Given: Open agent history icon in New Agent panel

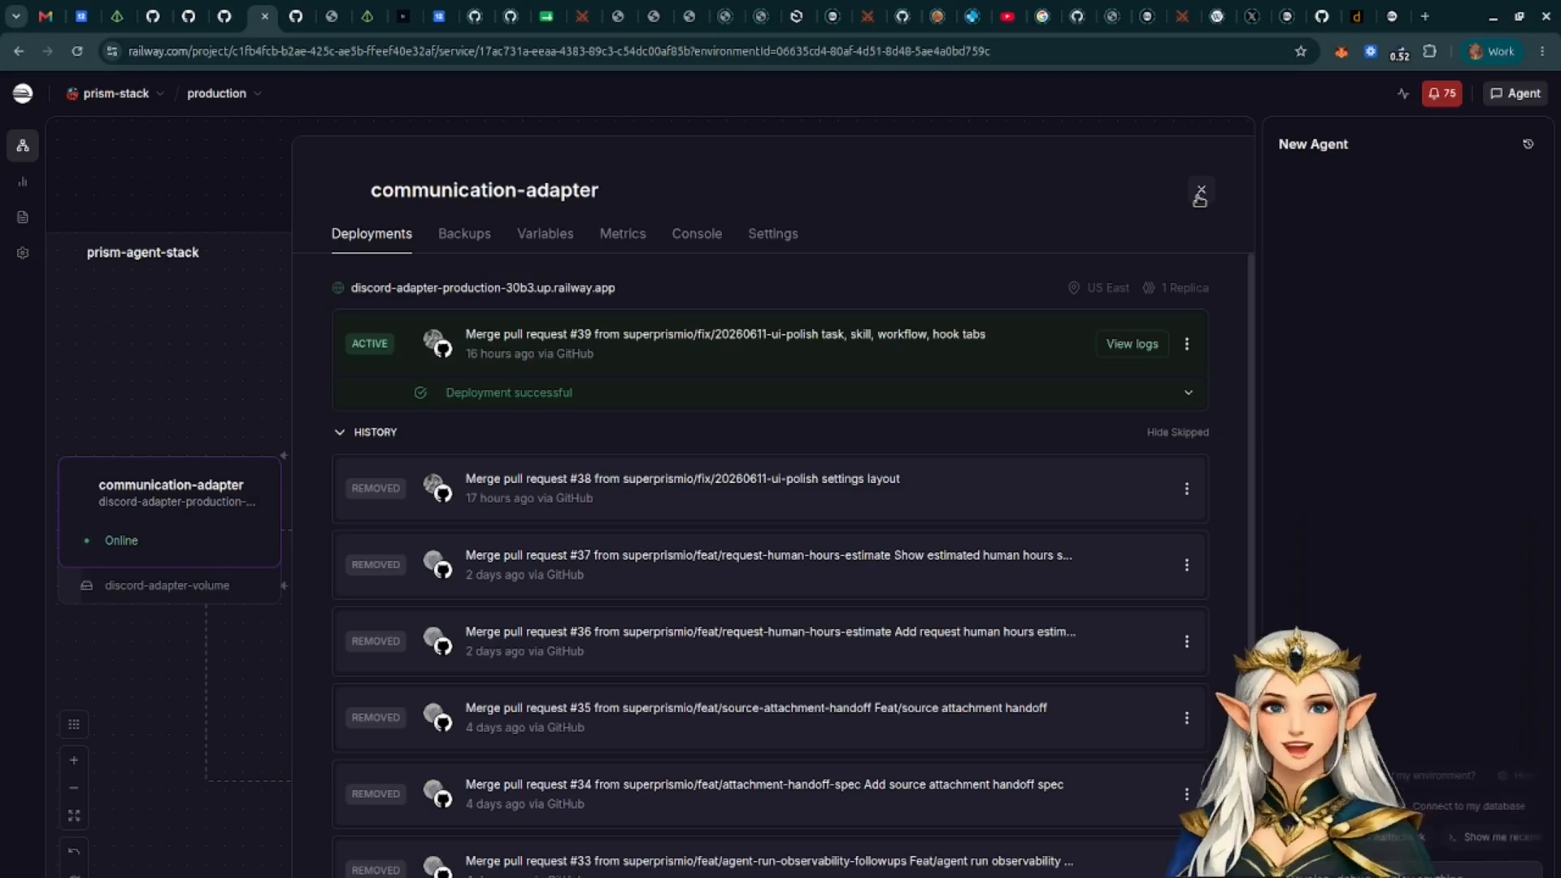Looking at the screenshot, I should coord(1528,144).
